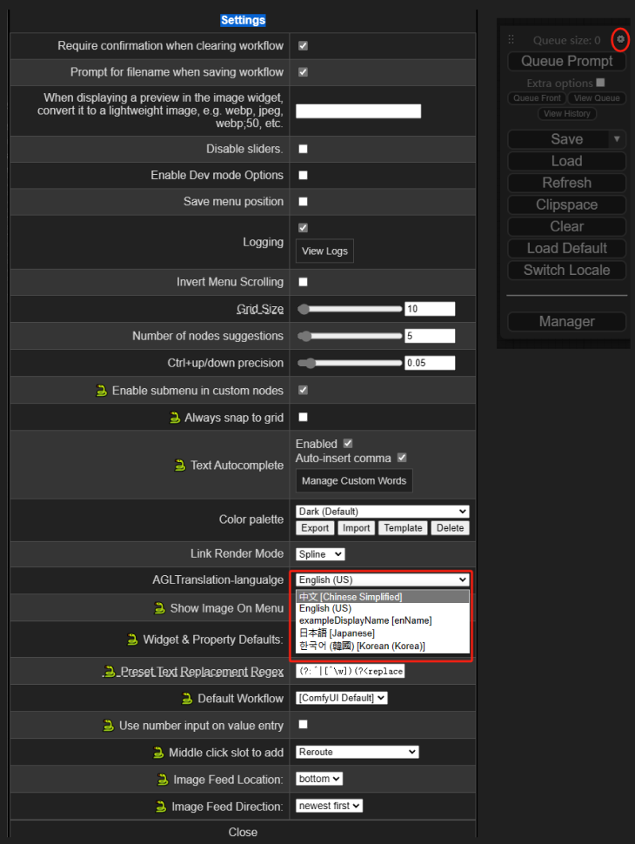Toggle the Enable Dev mode Options checkbox

coord(303,175)
